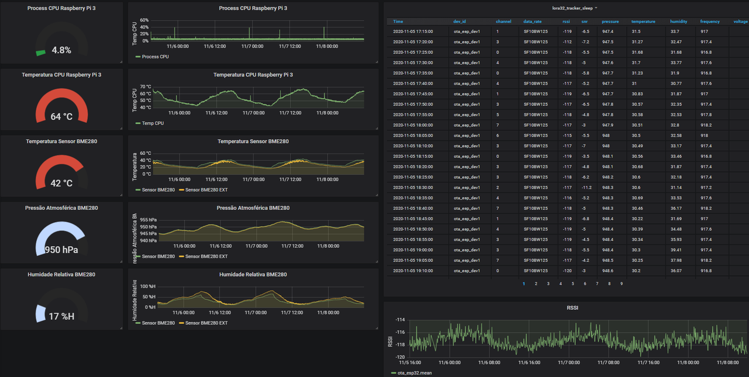Select the current page 1 in pagination
The image size is (749, 377).
click(524, 284)
